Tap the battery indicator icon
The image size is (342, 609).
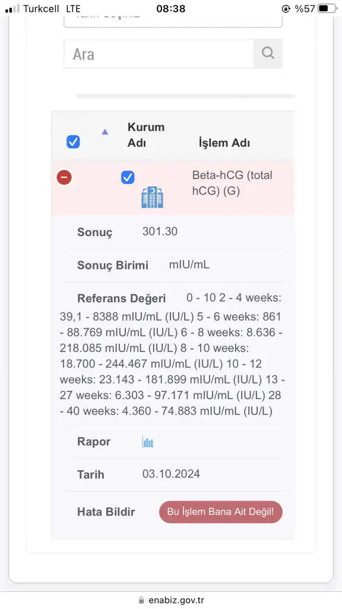[x=328, y=8]
